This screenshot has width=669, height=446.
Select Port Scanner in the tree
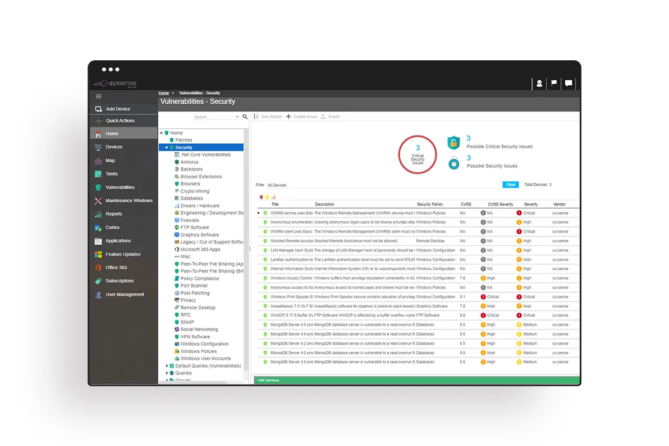click(x=195, y=286)
